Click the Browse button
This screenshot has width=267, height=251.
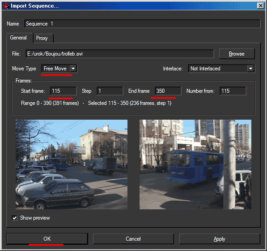pyautogui.click(x=237, y=54)
